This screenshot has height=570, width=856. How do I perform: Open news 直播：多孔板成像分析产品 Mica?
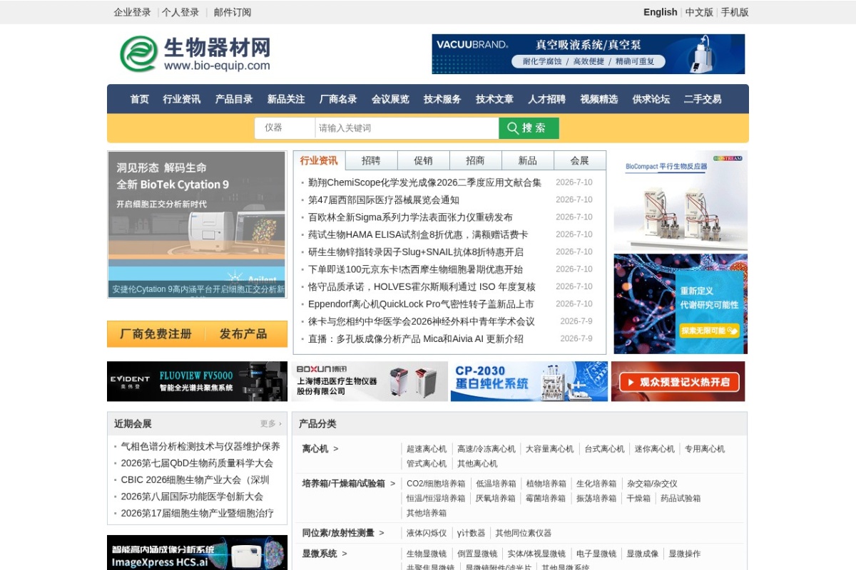[x=416, y=339]
